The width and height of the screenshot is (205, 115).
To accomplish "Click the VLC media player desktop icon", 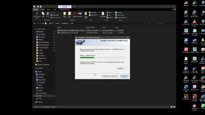I will coord(194,23).
